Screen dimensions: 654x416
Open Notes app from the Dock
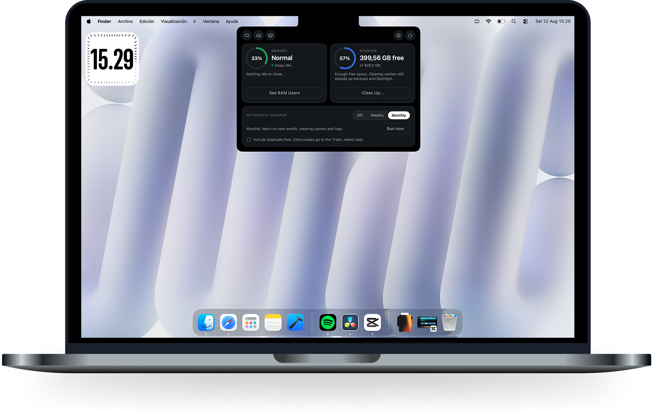click(273, 323)
